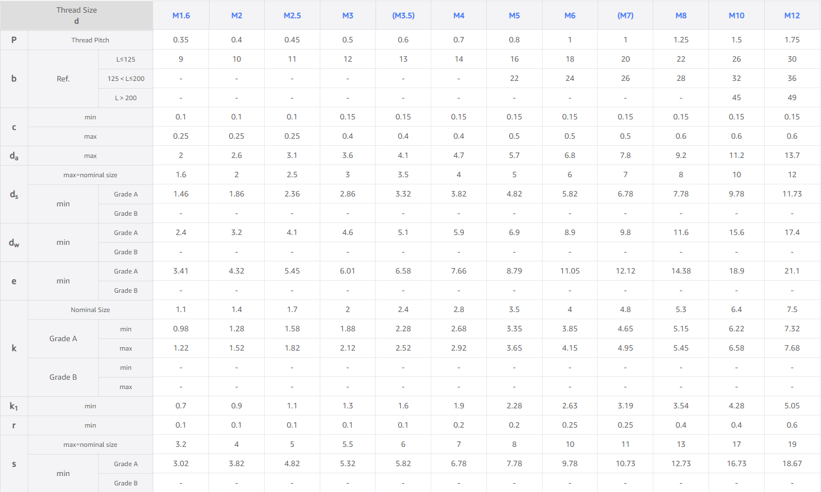This screenshot has height=492, width=821.
Task: Click the M12 thread pitch value 1.75
Action: pyautogui.click(x=792, y=40)
